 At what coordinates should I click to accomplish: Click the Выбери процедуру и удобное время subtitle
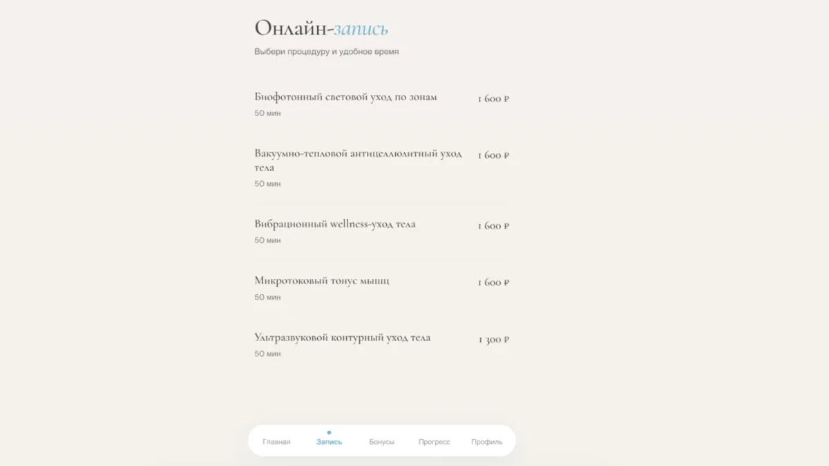326,52
